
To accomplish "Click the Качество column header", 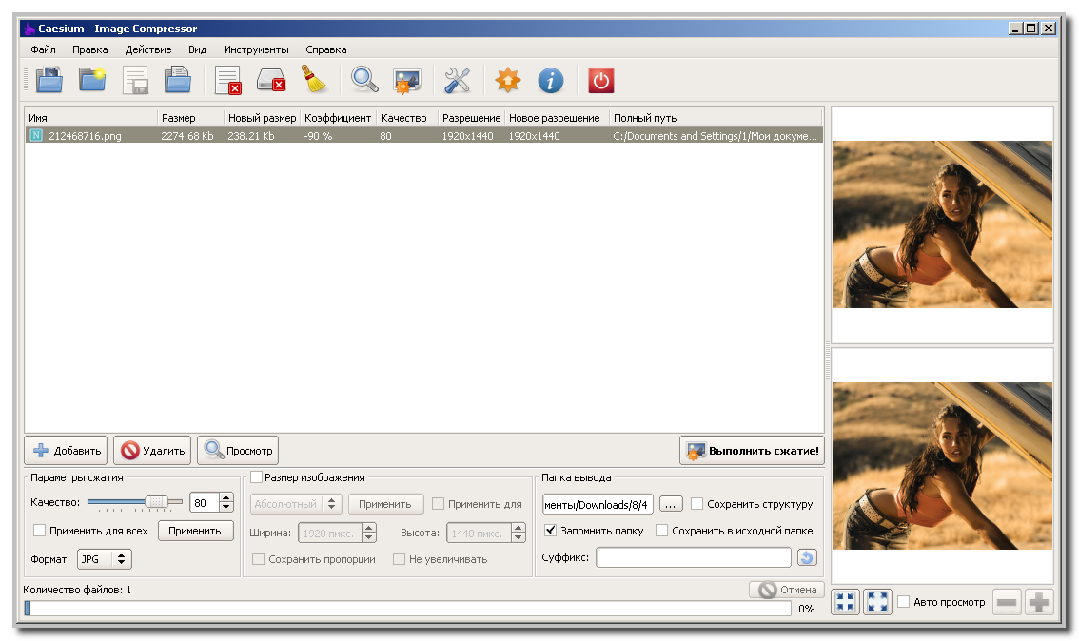I will 406,118.
